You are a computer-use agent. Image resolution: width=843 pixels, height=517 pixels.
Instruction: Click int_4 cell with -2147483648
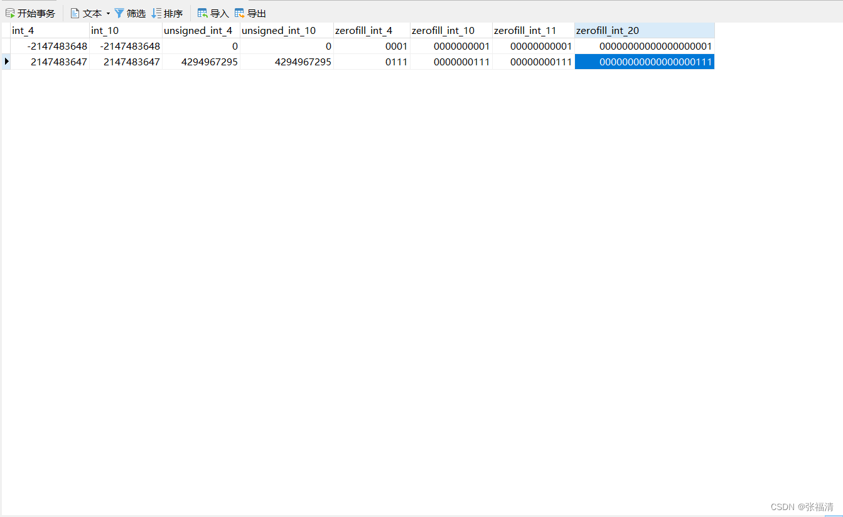point(50,46)
